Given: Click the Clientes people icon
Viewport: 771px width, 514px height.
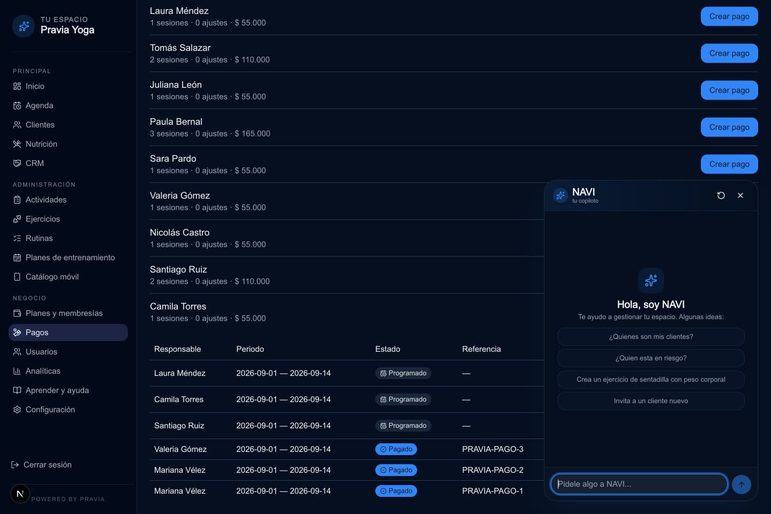Looking at the screenshot, I should (x=17, y=125).
